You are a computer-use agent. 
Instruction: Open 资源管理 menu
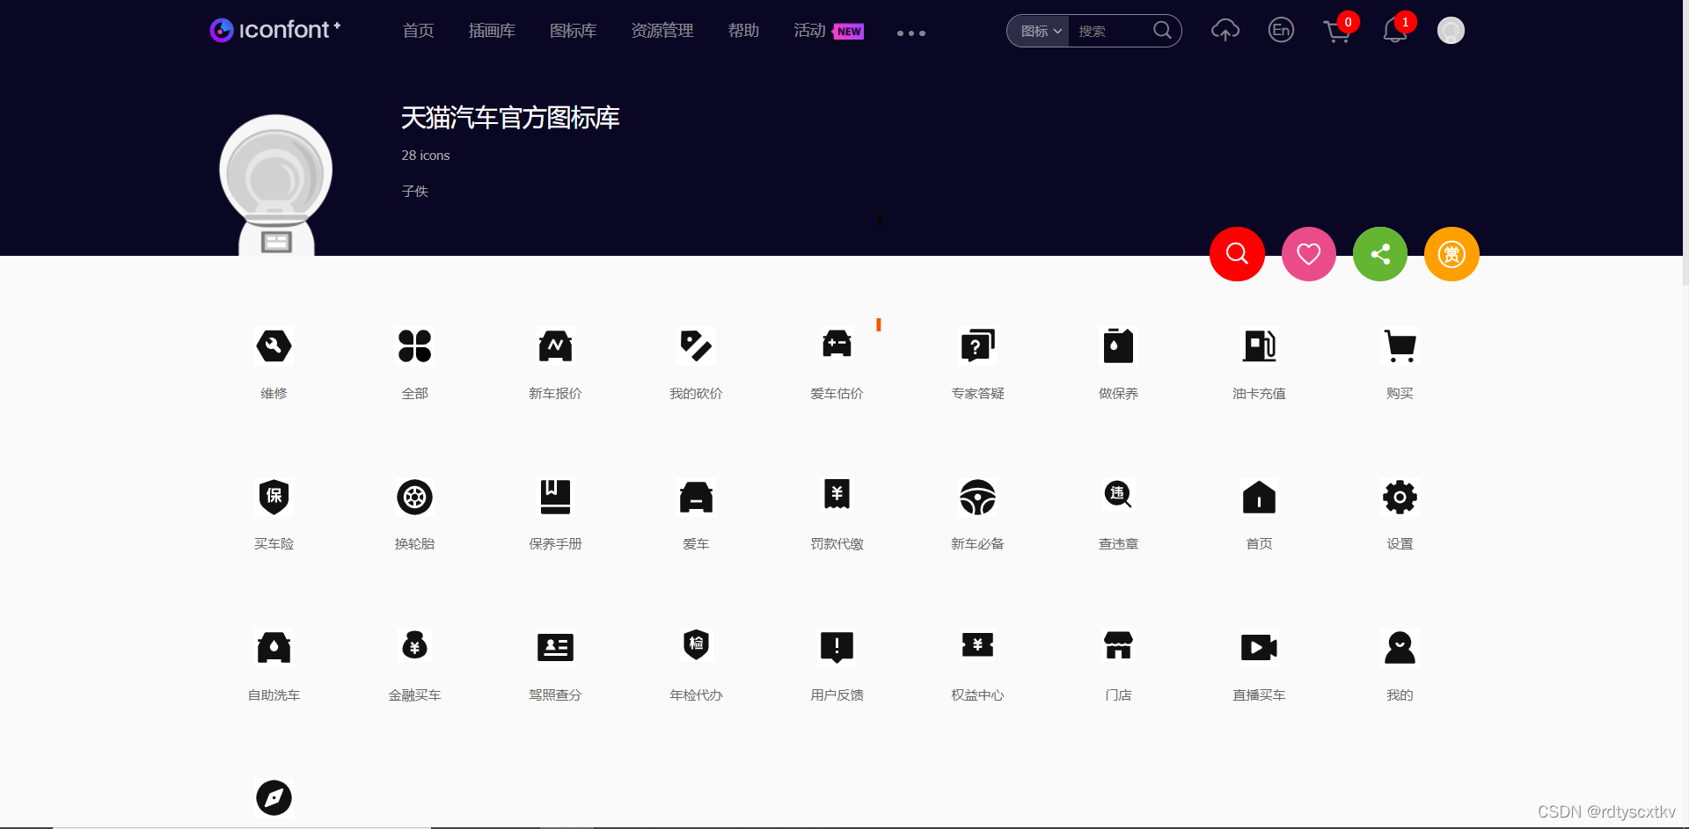click(x=662, y=31)
